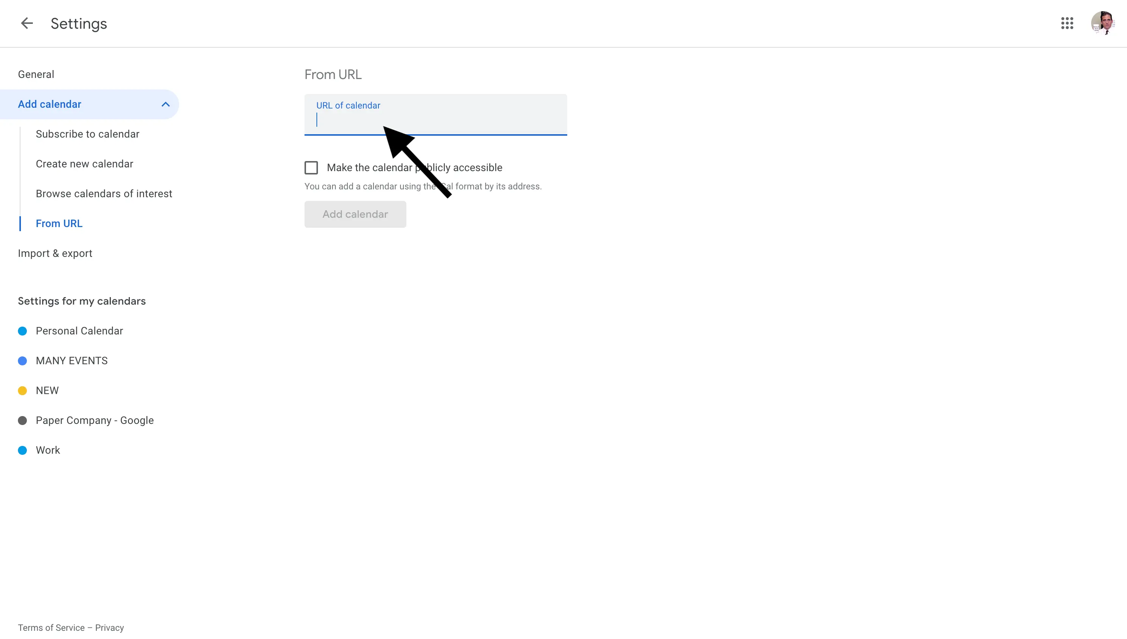Image resolution: width=1127 pixels, height=639 pixels.
Task: Click the Google apps grid icon
Action: point(1067,22)
